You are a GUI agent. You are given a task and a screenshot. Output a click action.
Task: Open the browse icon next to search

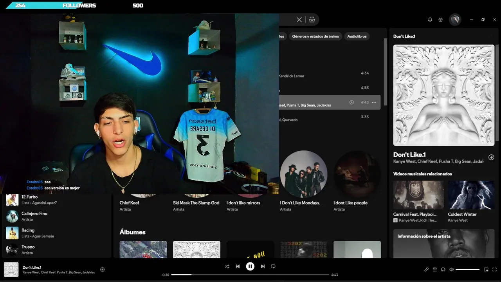312,20
